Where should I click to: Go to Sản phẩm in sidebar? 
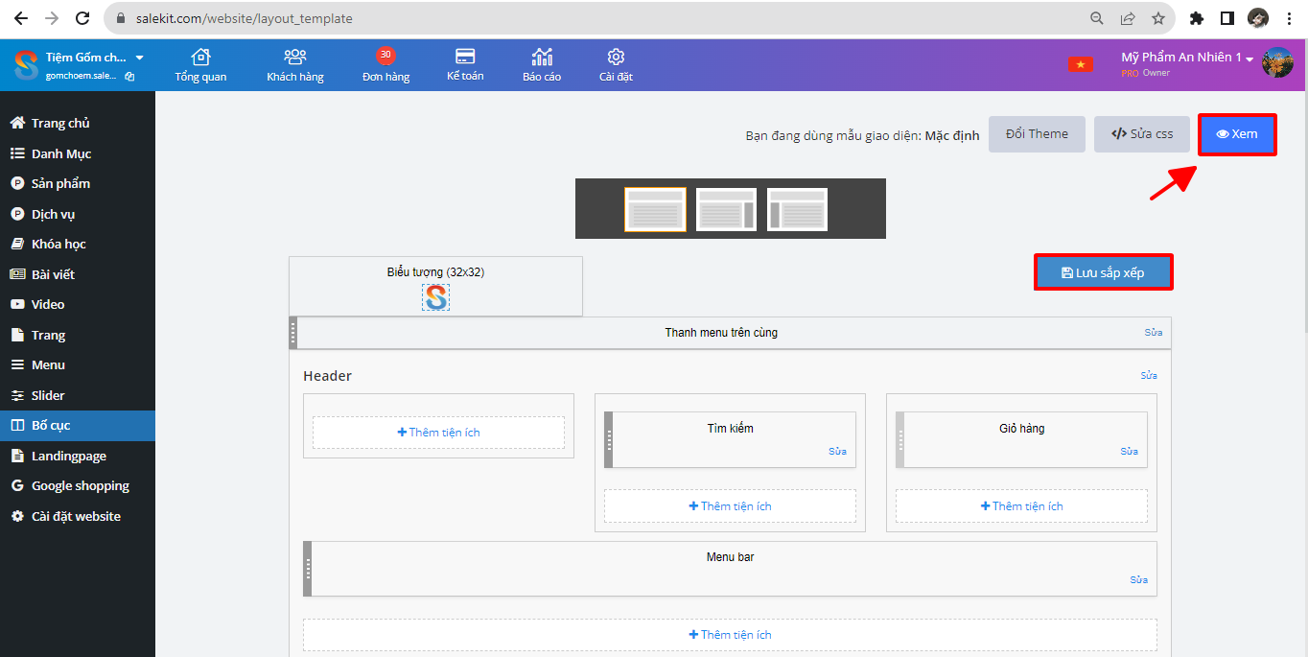pos(60,183)
